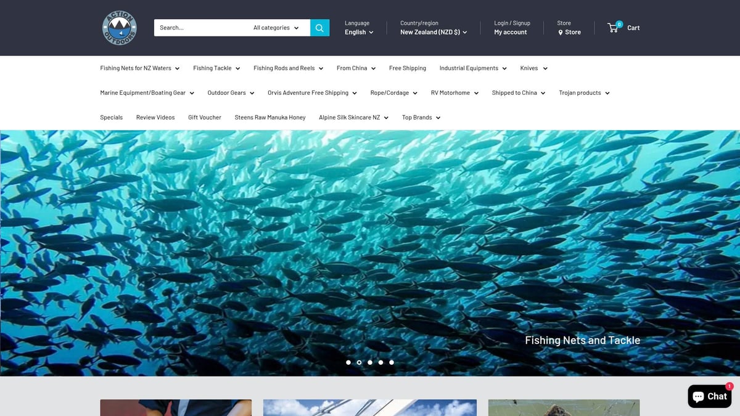Click the Free Shipping link
Image resolution: width=740 pixels, height=416 pixels.
point(407,68)
